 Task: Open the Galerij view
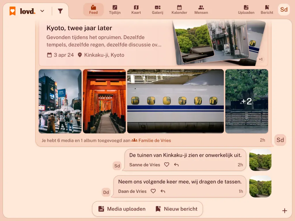click(158, 10)
